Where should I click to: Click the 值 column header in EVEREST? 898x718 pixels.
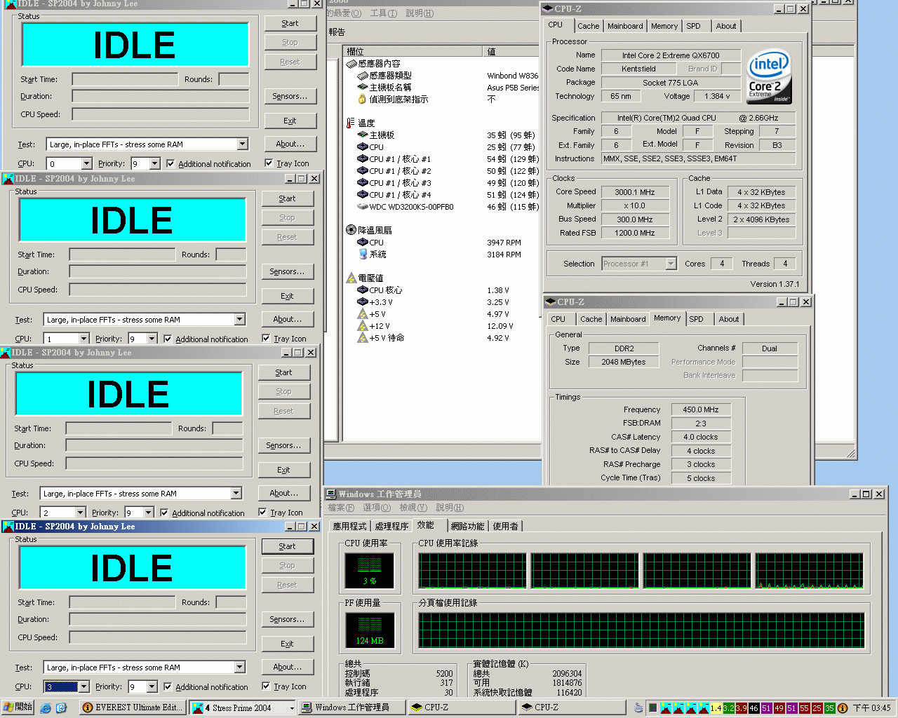tap(511, 51)
